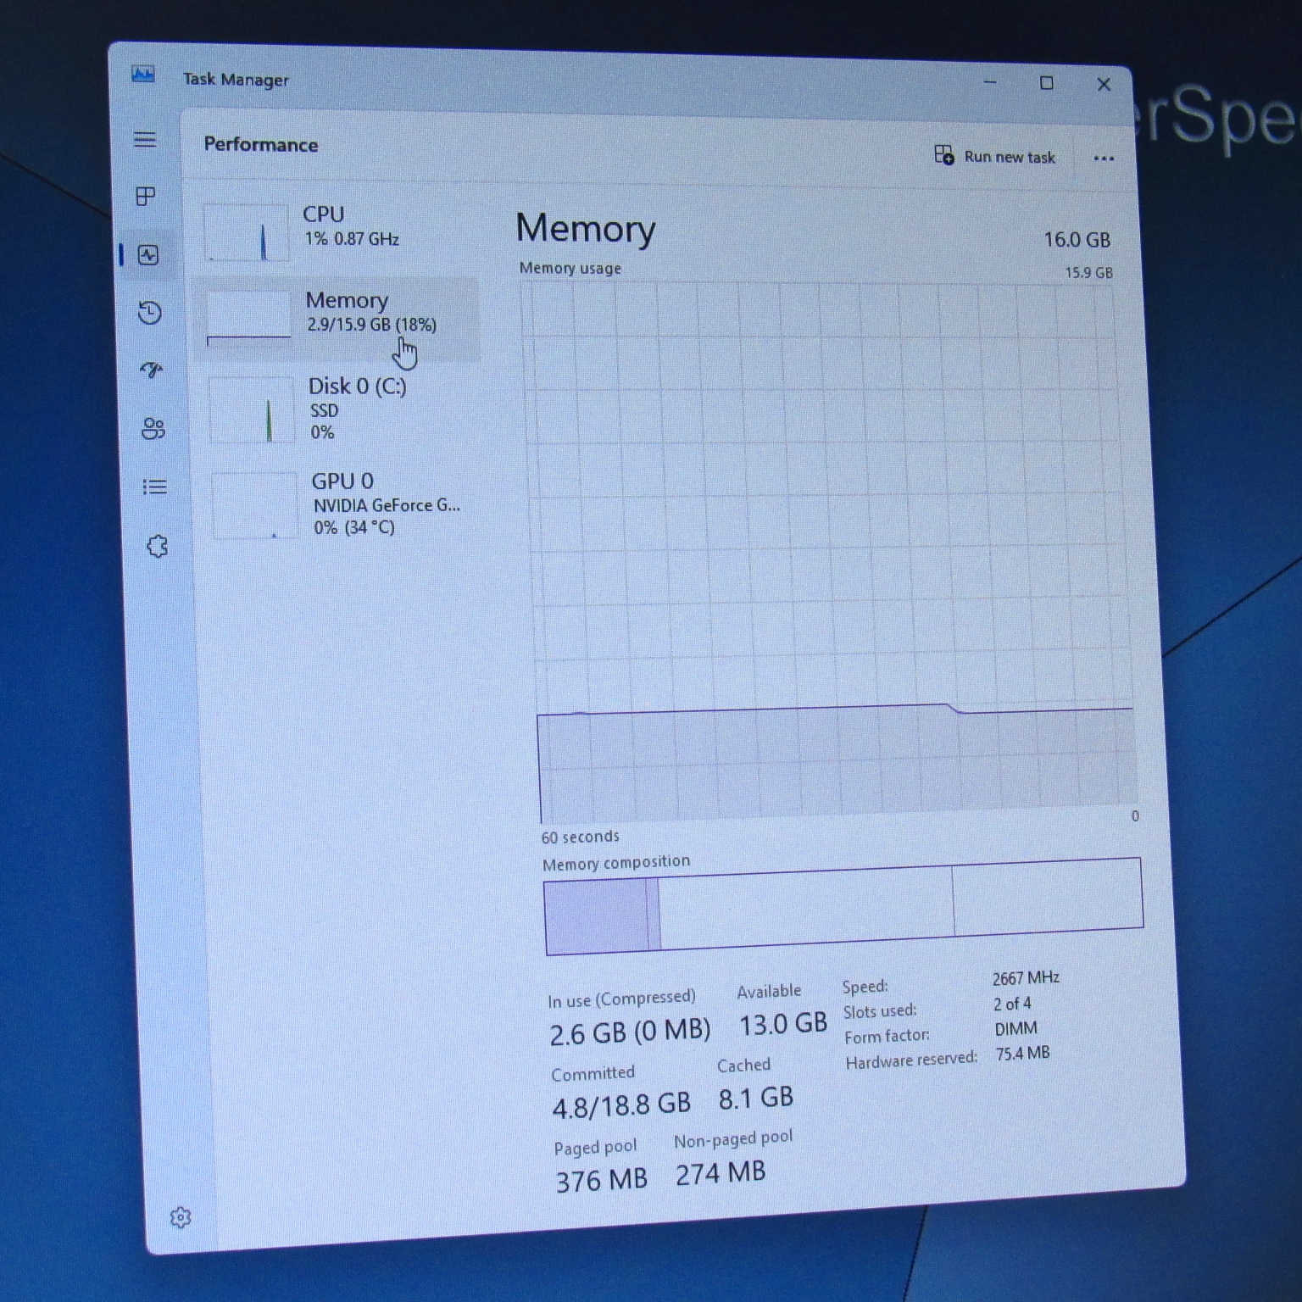Open the App history page icon
The width and height of the screenshot is (1302, 1302).
(x=150, y=313)
